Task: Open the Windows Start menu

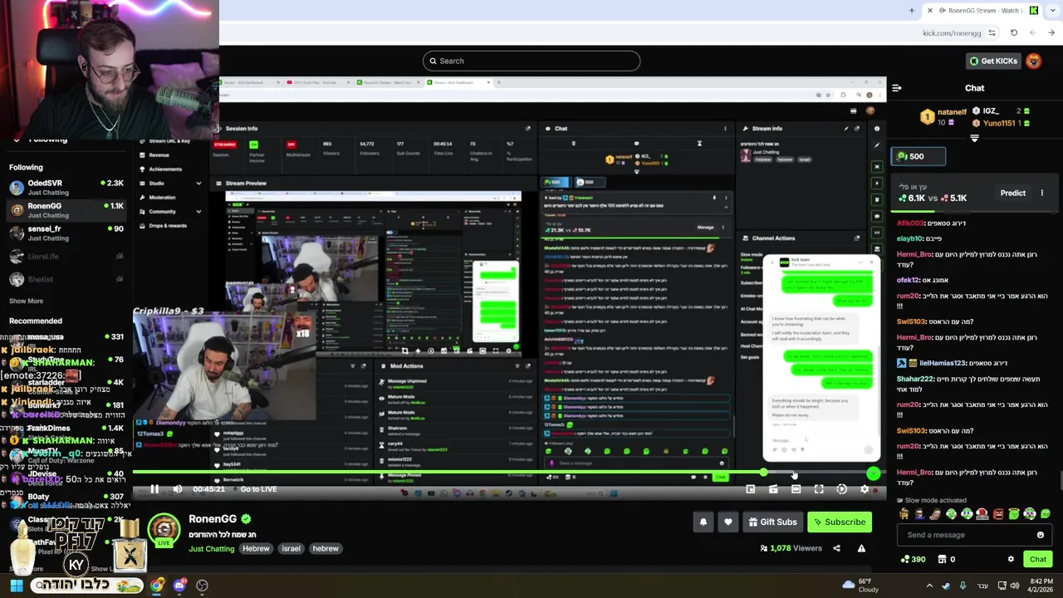Action: coord(17,586)
